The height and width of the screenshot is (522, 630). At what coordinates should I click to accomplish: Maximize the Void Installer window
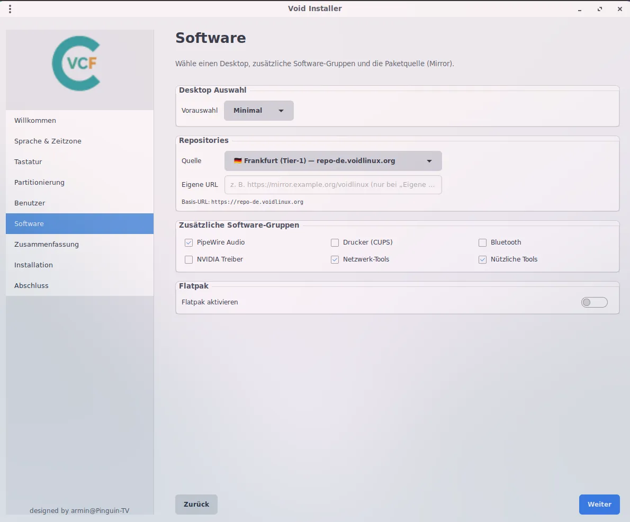[x=600, y=9]
